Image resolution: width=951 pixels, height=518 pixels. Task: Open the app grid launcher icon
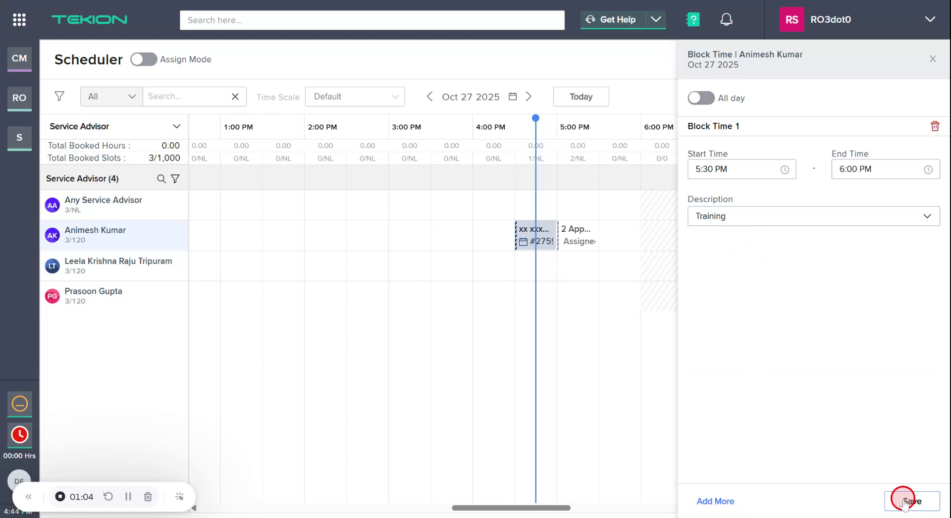(x=19, y=19)
